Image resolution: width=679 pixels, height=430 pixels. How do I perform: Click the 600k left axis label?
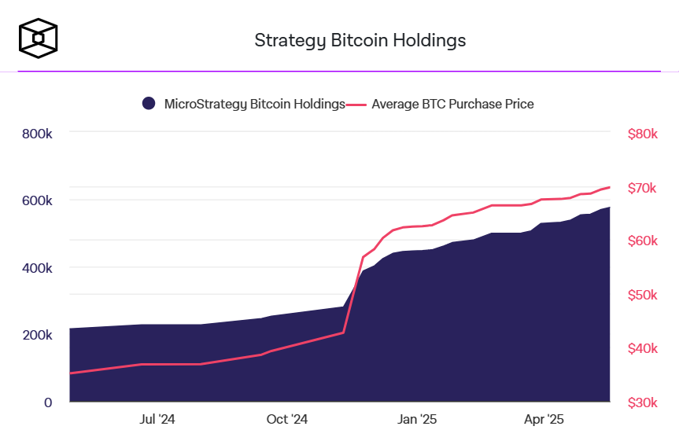coord(37,200)
